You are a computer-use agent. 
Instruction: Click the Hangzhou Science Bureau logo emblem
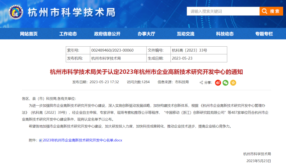(16, 12)
